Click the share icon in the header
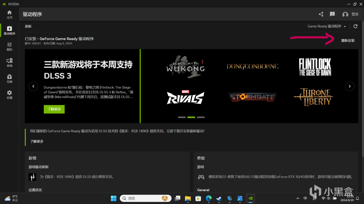 pos(321,14)
